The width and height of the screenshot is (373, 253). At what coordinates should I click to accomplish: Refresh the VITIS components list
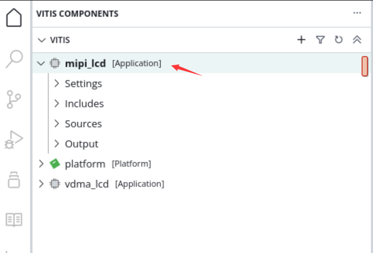pyautogui.click(x=338, y=40)
